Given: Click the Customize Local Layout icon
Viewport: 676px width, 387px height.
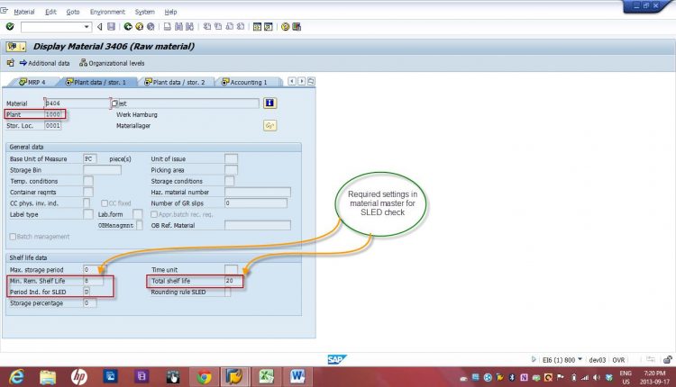Looking at the screenshot, I should pyautogui.click(x=297, y=27).
